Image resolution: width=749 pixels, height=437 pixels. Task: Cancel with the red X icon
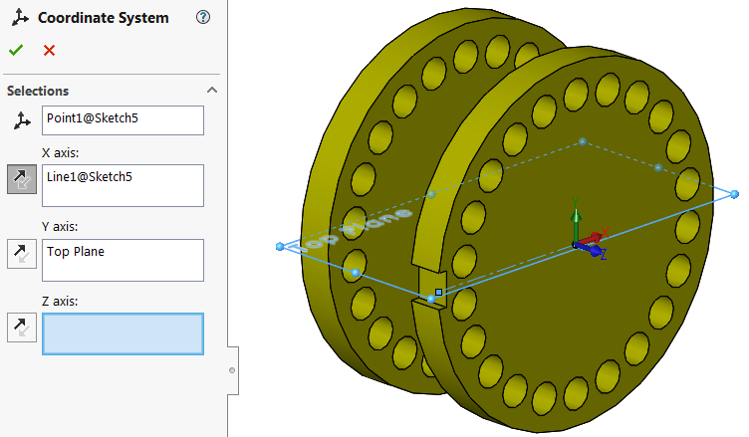click(x=49, y=50)
